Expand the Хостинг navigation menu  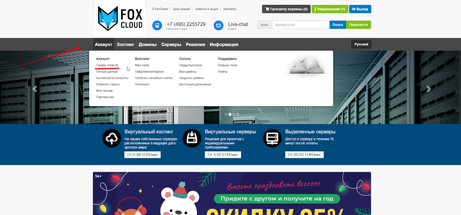click(x=125, y=44)
